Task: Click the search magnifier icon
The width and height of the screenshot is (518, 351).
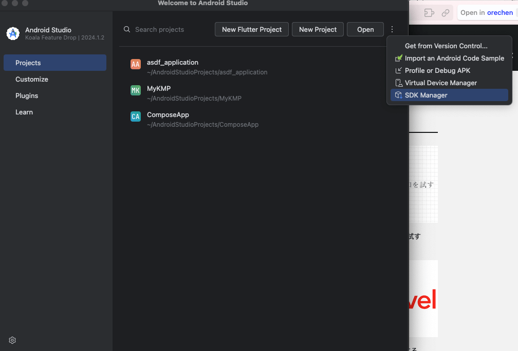Action: (127, 29)
